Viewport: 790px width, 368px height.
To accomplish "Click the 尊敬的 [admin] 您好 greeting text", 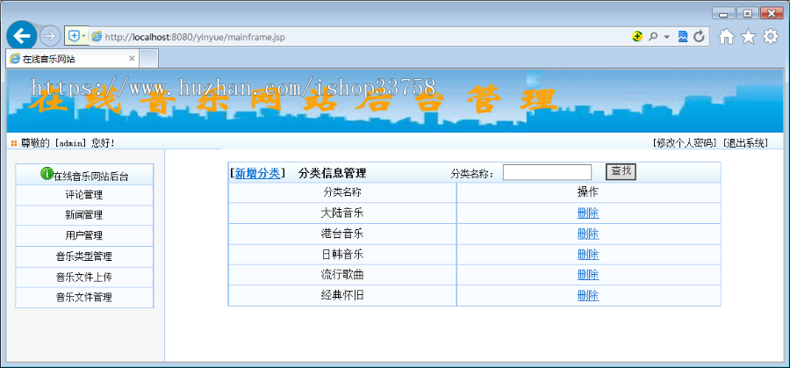I will [68, 143].
